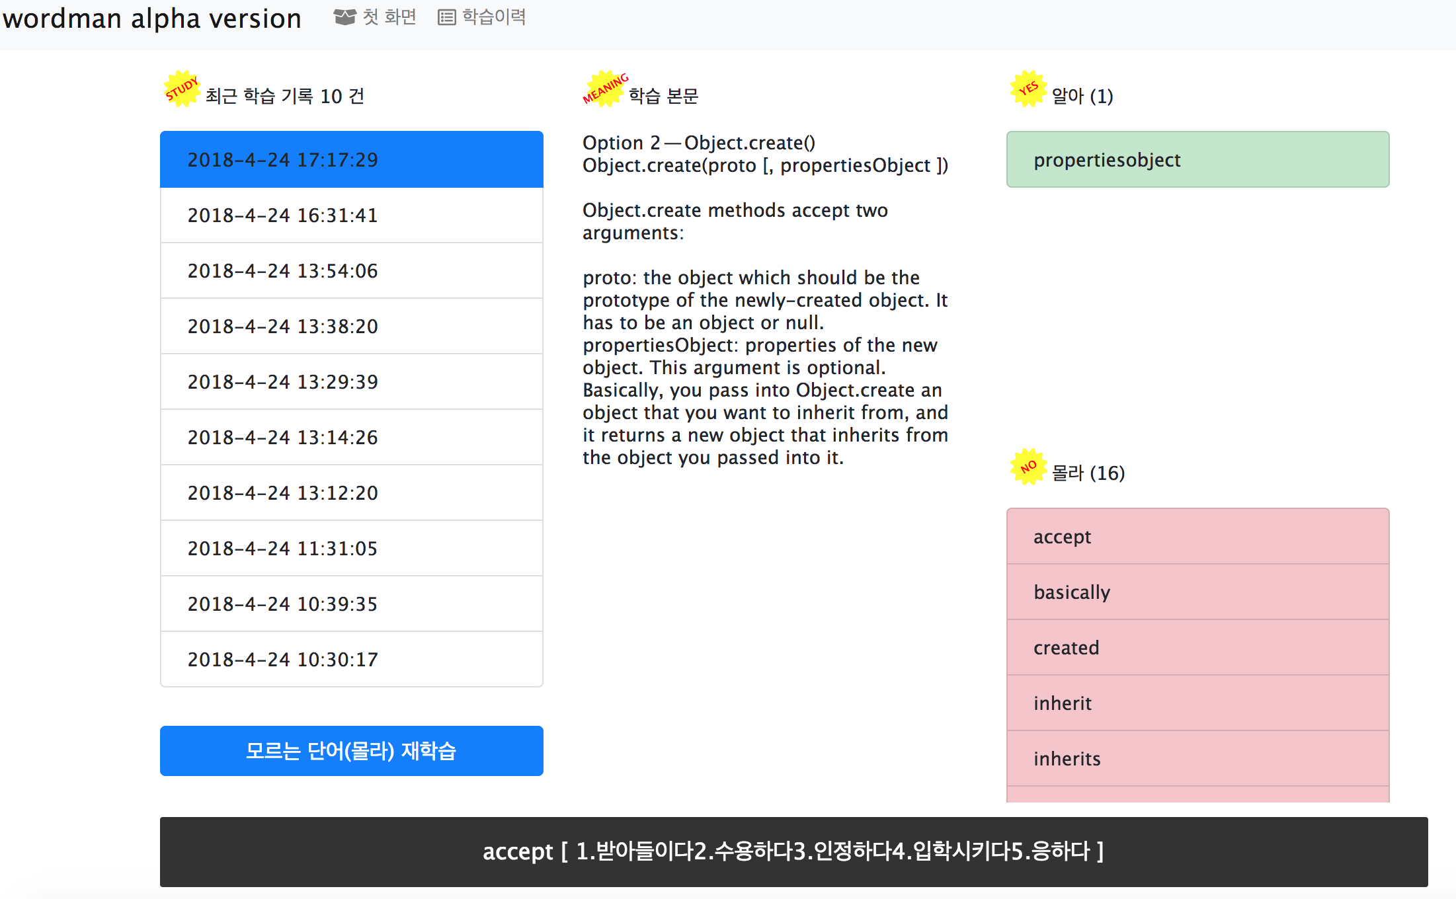This screenshot has width=1456, height=899.
Task: Click the NO starburst badge
Action: point(1028,467)
